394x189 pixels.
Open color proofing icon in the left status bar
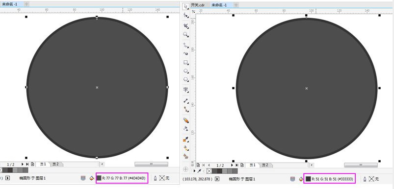tap(83, 178)
